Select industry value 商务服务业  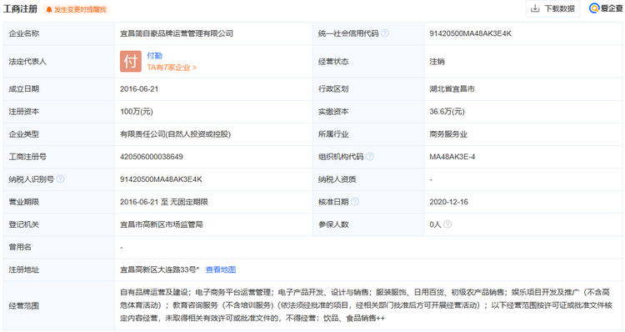pyautogui.click(x=448, y=134)
